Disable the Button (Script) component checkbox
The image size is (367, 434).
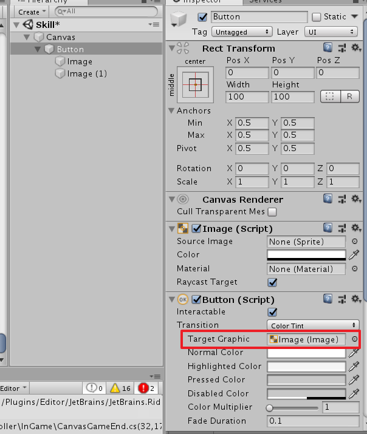pyautogui.click(x=196, y=299)
